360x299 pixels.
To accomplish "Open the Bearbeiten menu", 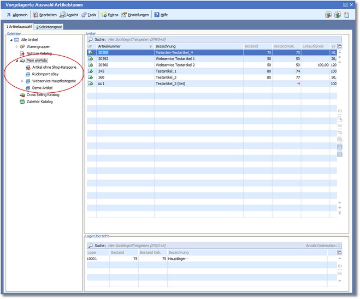I will (x=46, y=15).
